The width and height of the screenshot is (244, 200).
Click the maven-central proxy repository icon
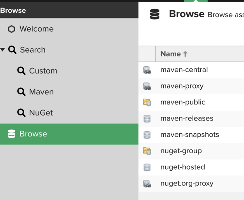click(x=147, y=70)
